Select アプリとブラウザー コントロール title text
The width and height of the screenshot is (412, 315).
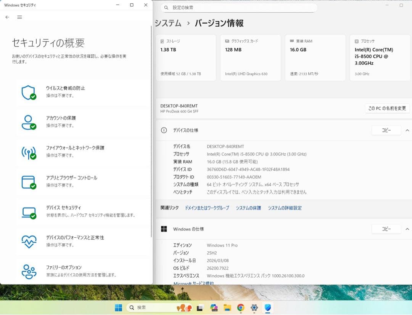71,178
